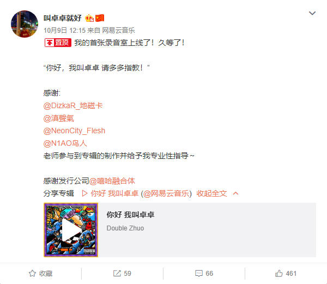Like the post via thumbs-up 461

[x=279, y=273]
